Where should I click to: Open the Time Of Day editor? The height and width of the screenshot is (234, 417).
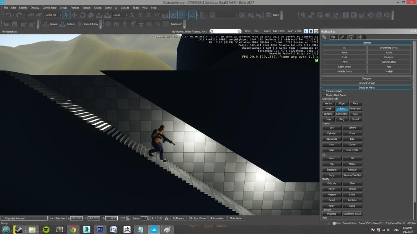(88, 24)
